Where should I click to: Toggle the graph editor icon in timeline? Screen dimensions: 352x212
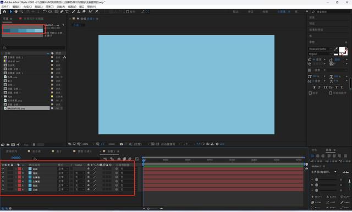[137, 159]
